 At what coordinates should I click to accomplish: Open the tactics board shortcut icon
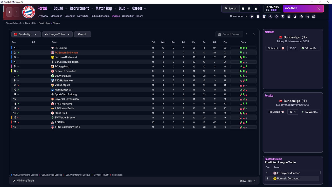coord(264,16)
